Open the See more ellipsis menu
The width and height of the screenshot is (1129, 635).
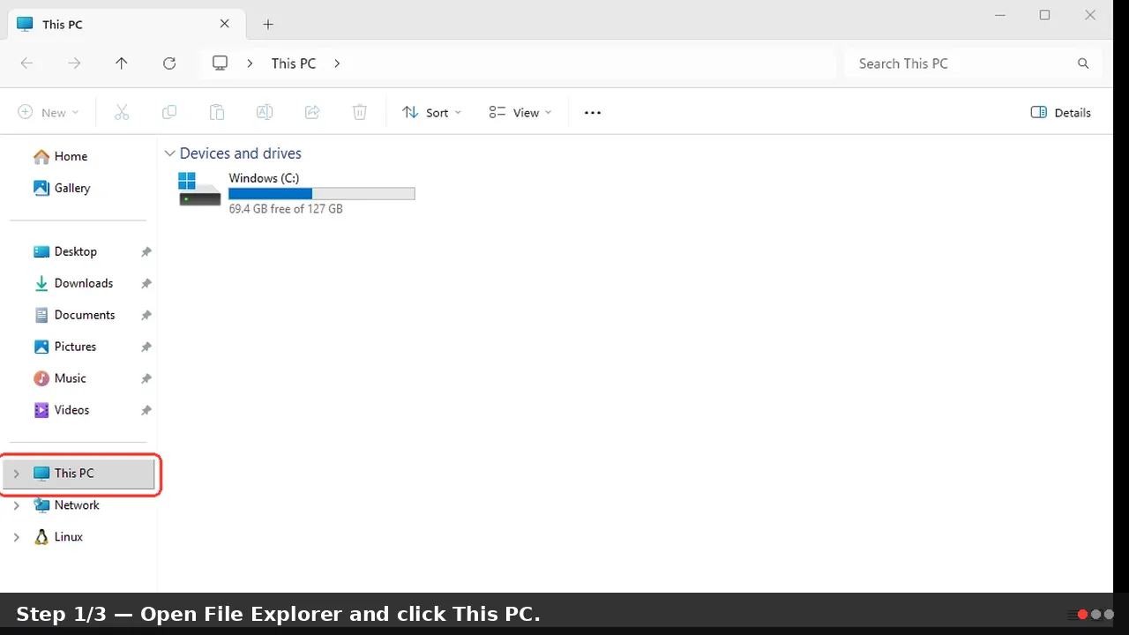tap(593, 112)
